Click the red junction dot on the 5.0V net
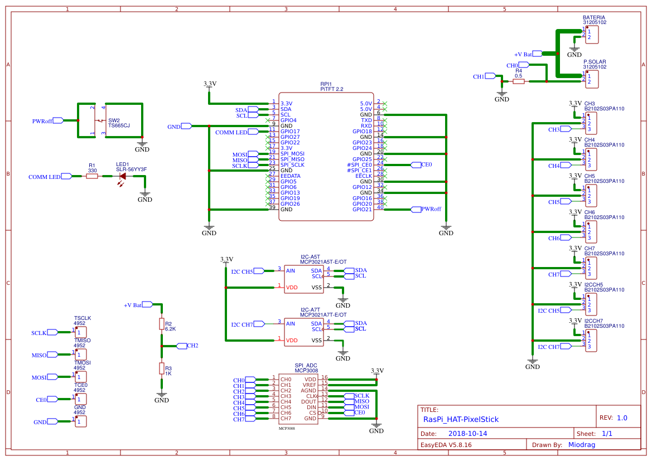Screen dimensions: 652x461 446,137
